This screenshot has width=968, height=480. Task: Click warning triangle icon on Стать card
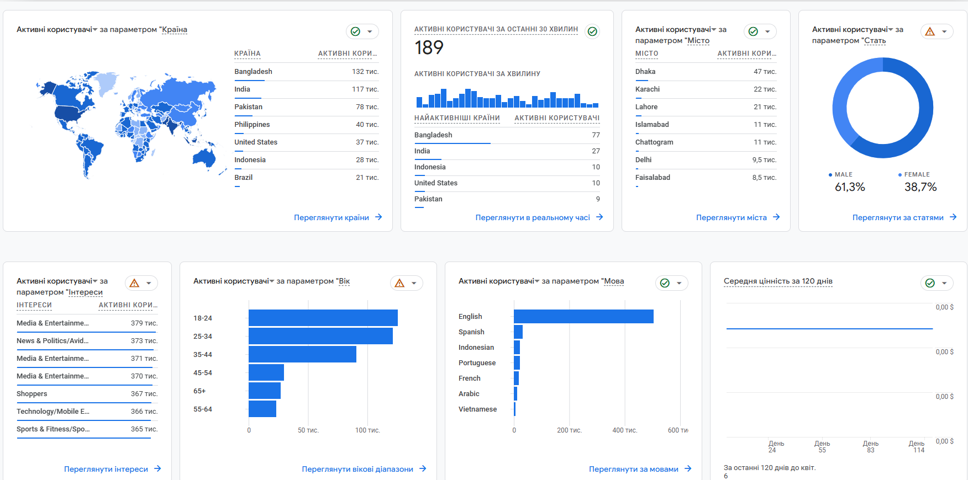coord(930,31)
